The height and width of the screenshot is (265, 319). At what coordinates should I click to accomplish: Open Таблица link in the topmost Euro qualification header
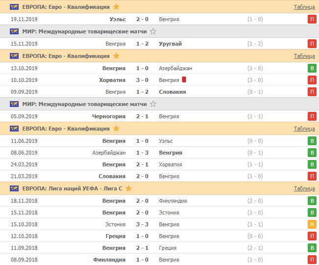[x=304, y=7]
